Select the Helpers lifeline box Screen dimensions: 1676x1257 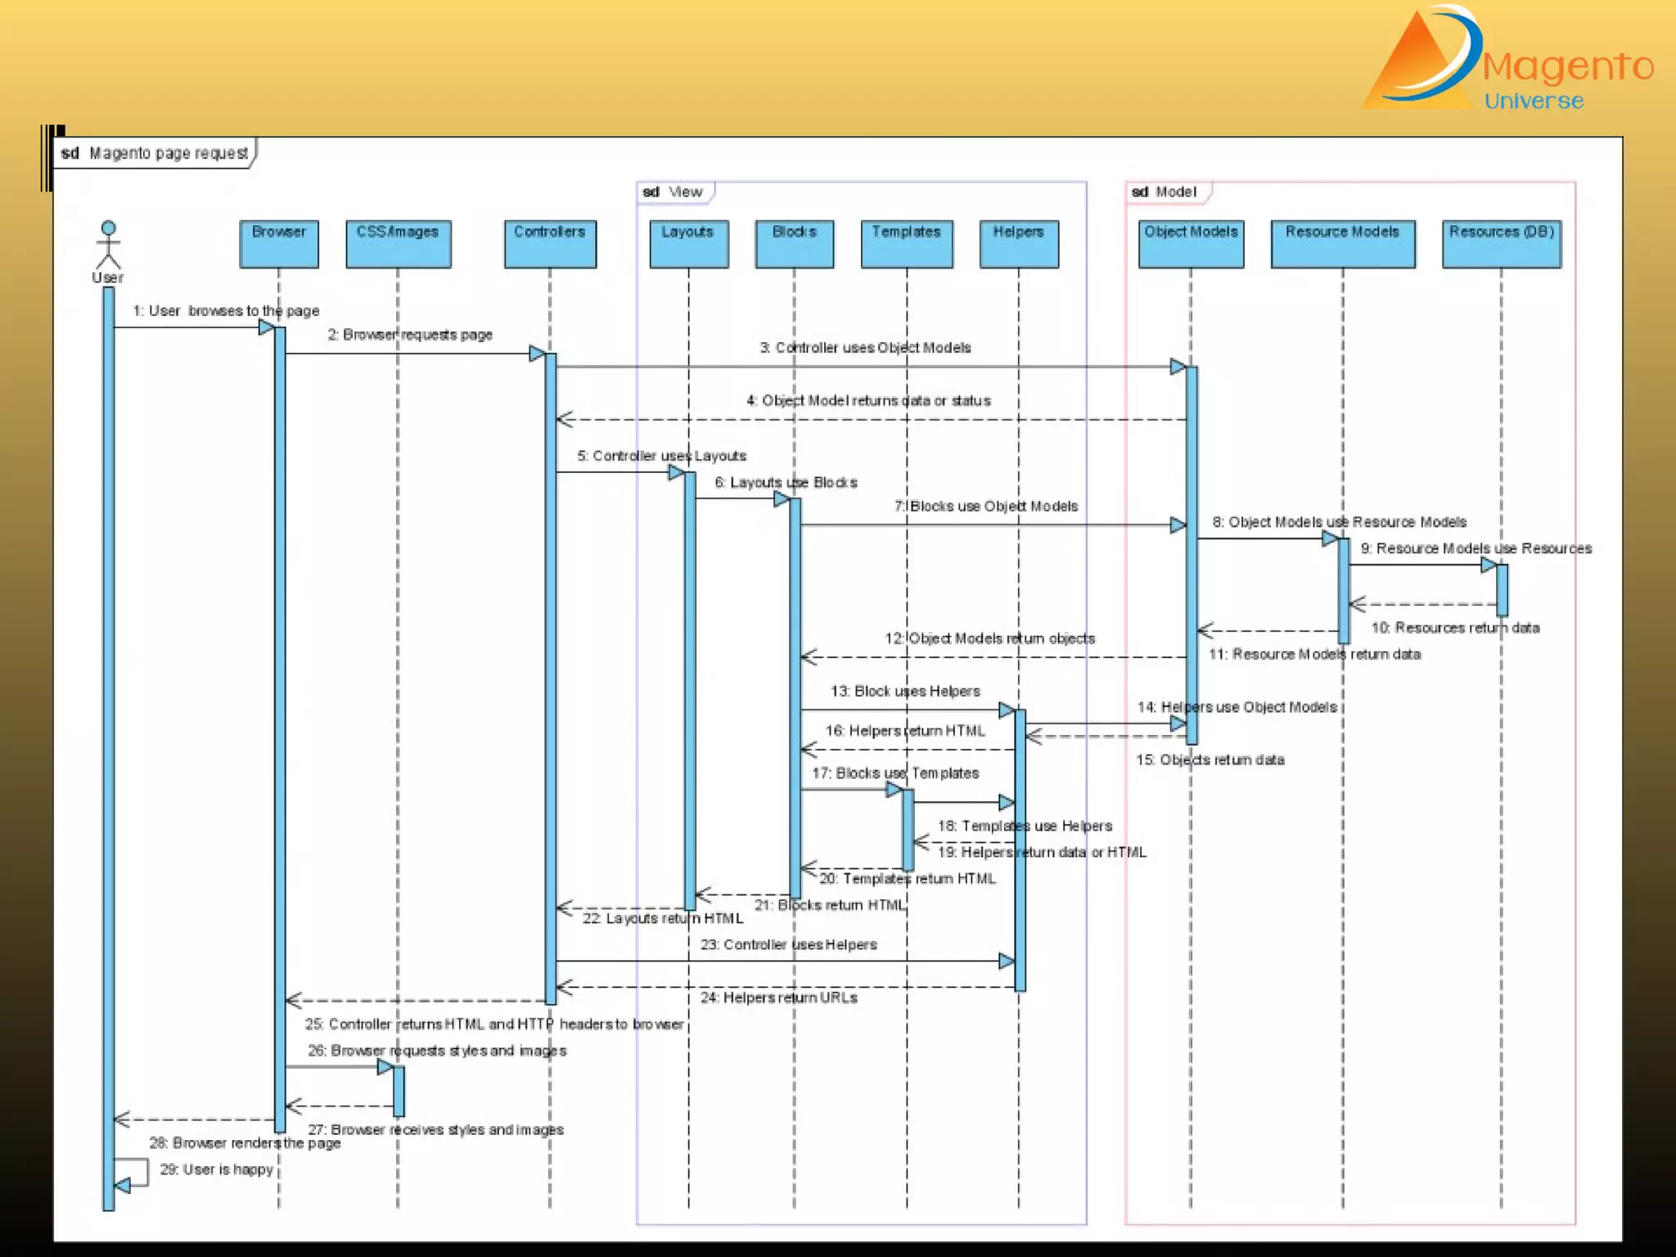1019,243
